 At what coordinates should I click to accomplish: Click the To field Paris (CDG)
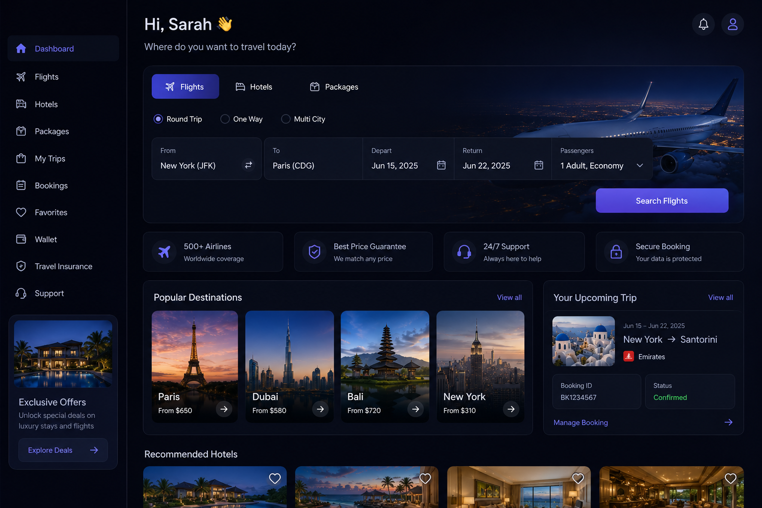point(314,159)
